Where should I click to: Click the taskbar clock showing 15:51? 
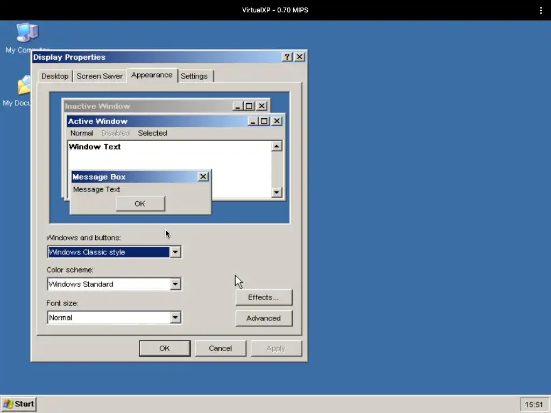click(x=534, y=404)
